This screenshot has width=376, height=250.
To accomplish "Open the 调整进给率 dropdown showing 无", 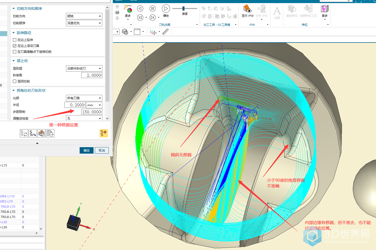I will [x=84, y=118].
